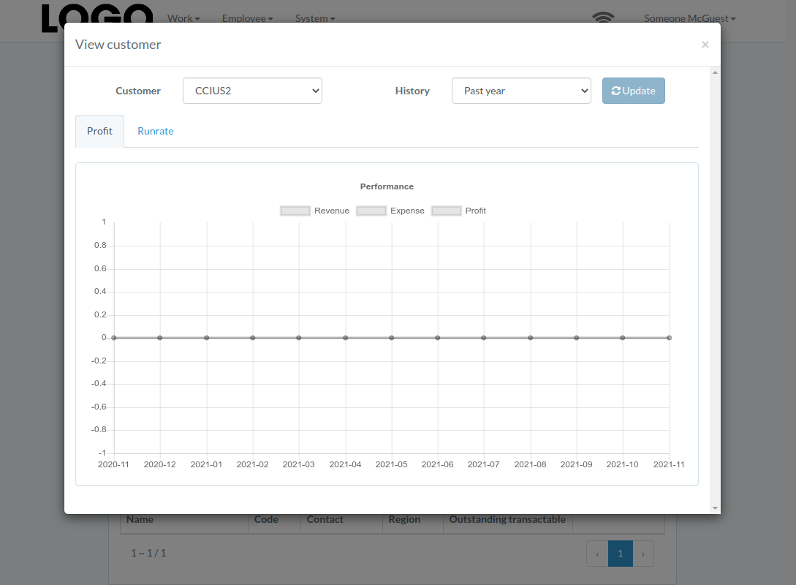Open the History dropdown showing Past year
The width and height of the screenshot is (796, 585).
coord(521,91)
